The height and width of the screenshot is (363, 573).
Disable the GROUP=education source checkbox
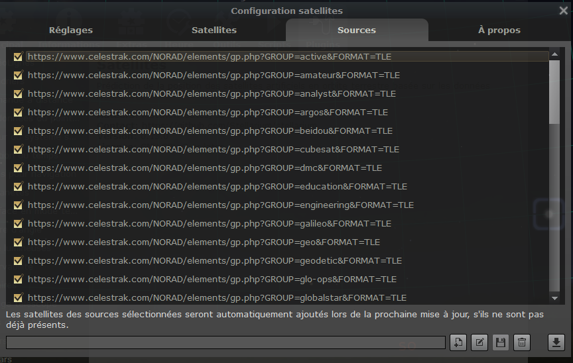pos(18,186)
